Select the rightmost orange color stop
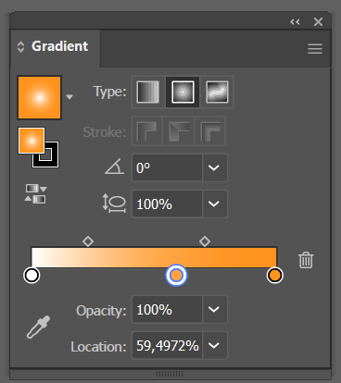This screenshot has height=383, width=341. pyautogui.click(x=275, y=276)
